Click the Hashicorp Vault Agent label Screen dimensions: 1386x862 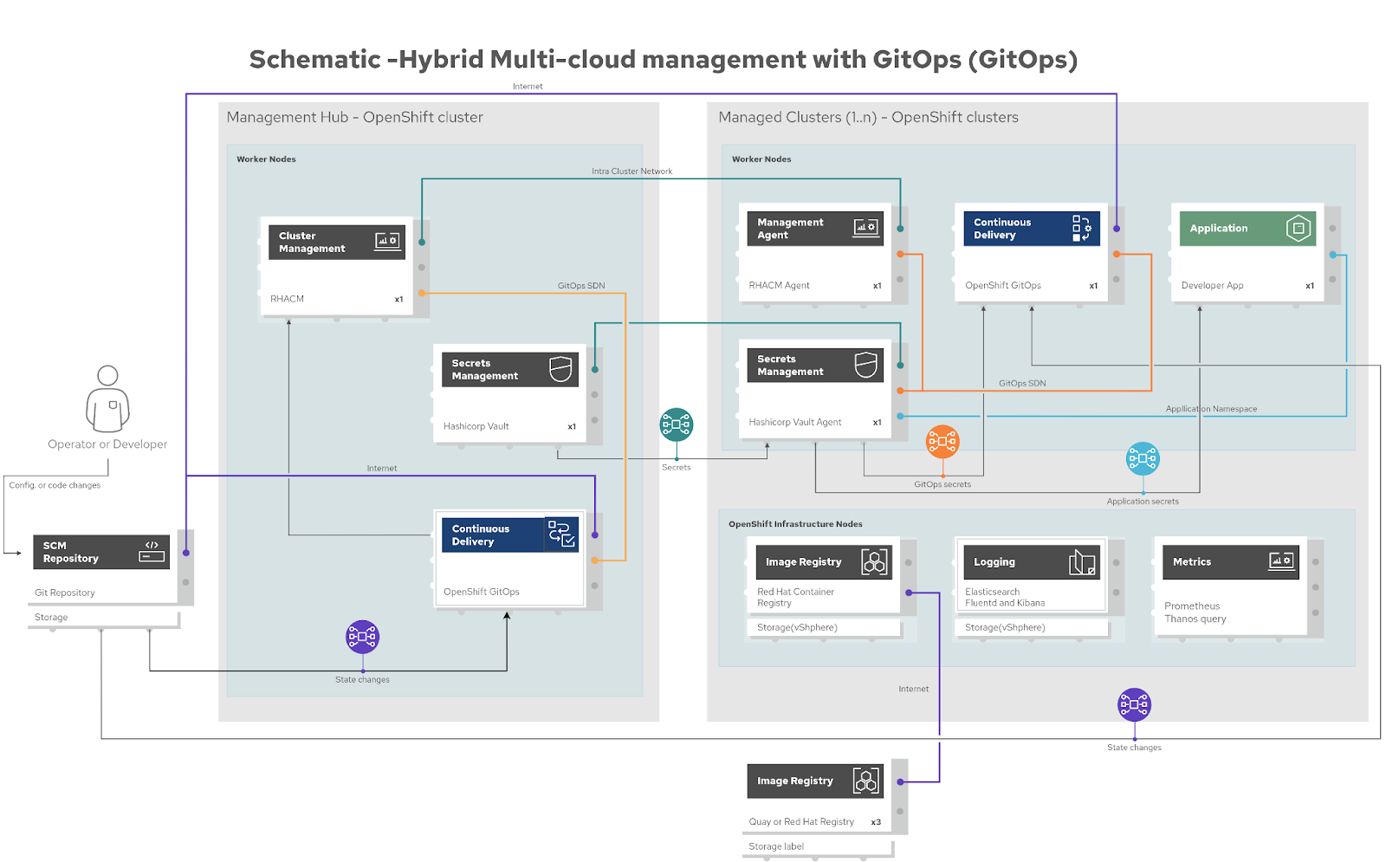pos(794,422)
